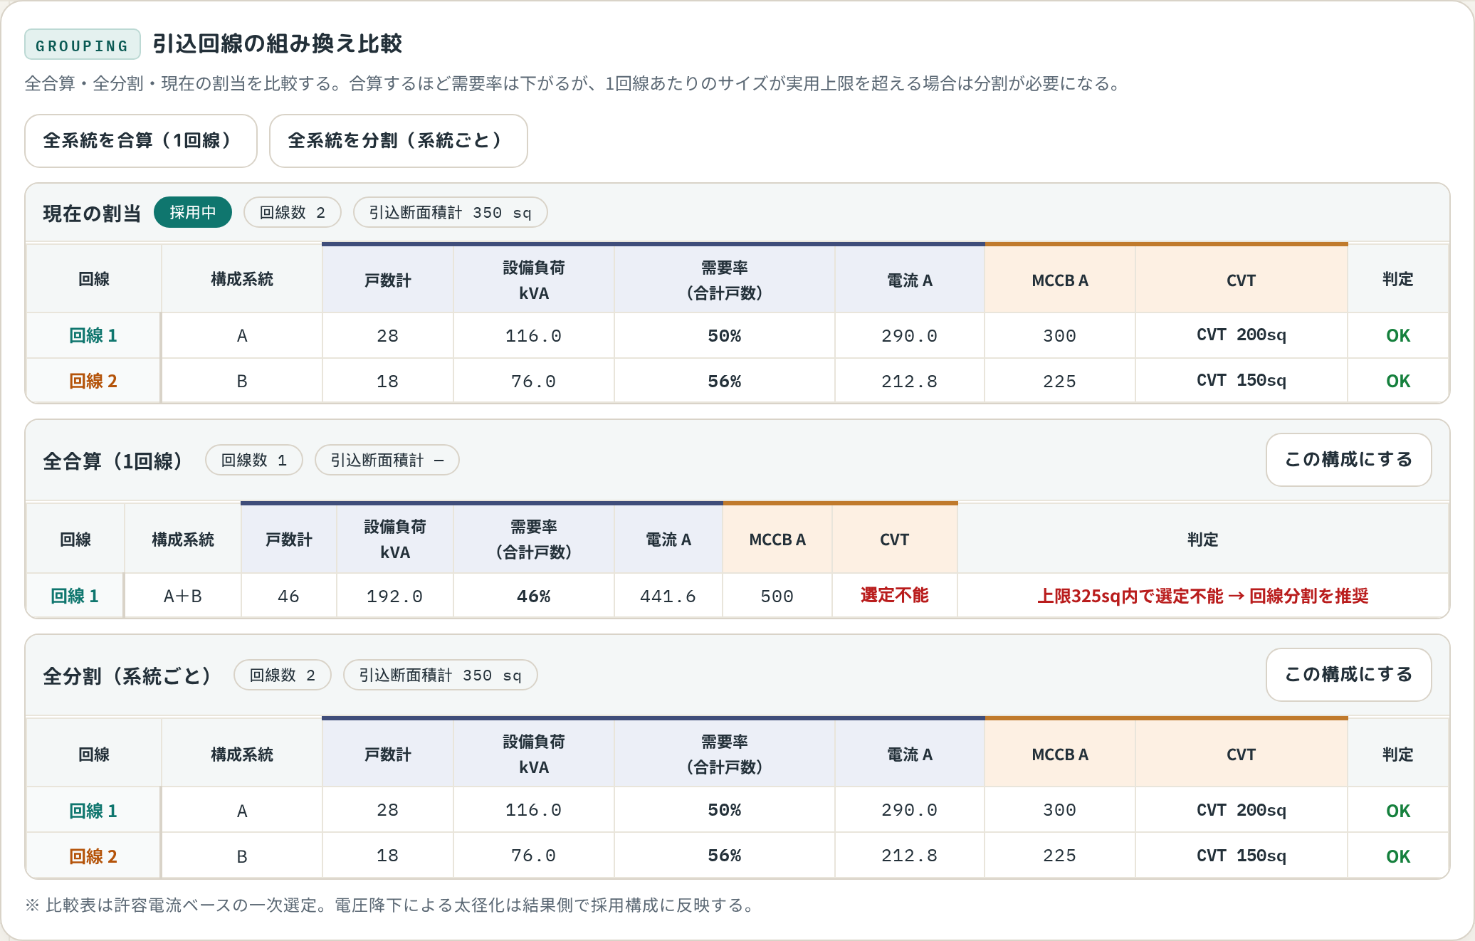The width and height of the screenshot is (1475, 941).
Task: Select the 採用中 badge in 現在の割当
Action: point(193,213)
